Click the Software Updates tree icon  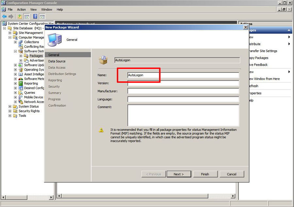[x=21, y=65]
